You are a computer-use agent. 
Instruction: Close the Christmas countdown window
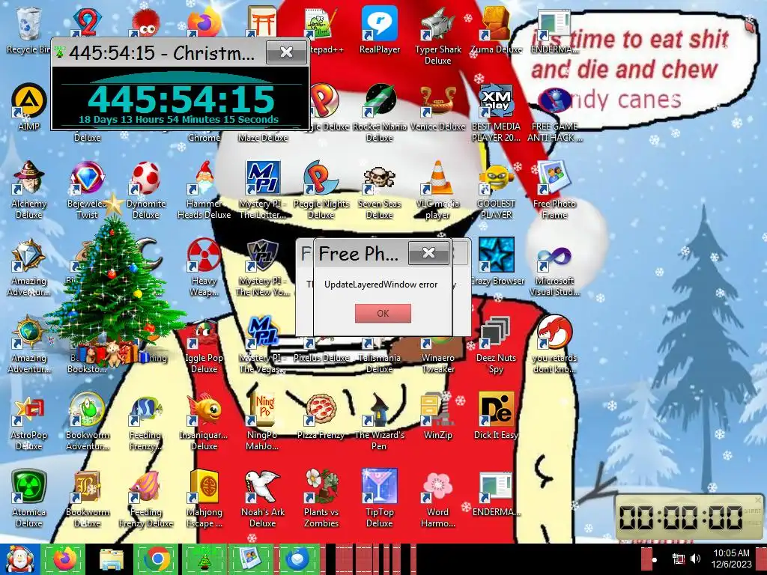tap(287, 52)
